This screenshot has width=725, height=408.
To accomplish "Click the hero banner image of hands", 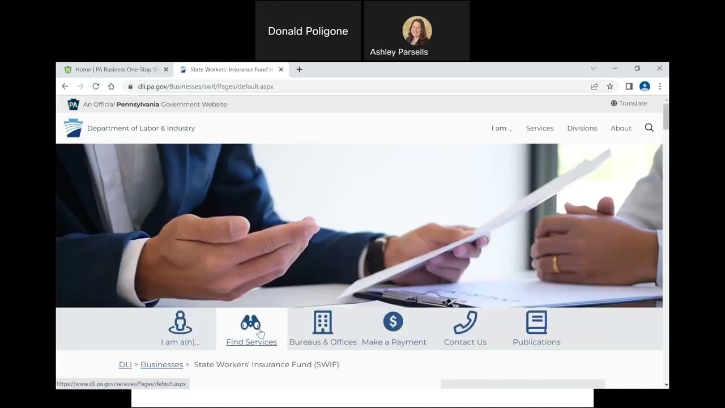I will click(x=359, y=226).
